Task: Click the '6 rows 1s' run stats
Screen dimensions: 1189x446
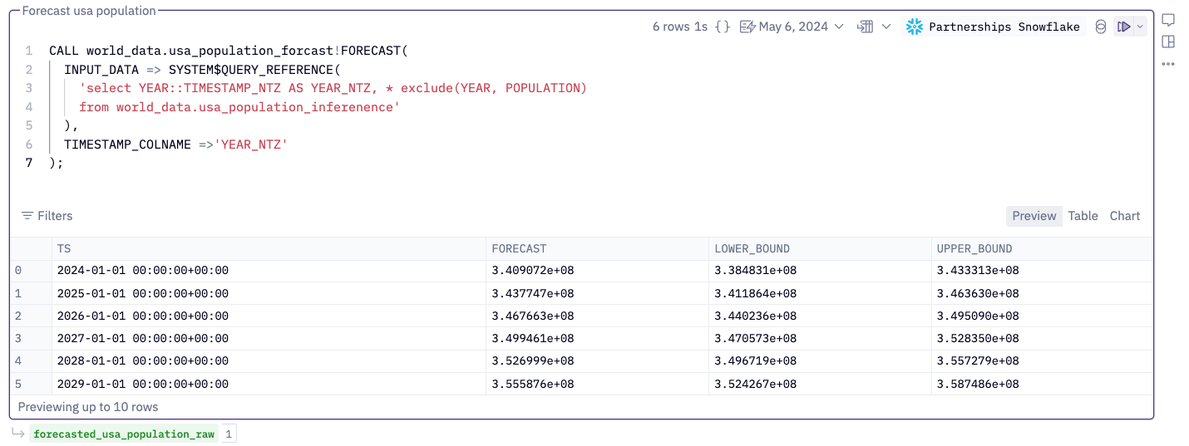Action: [680, 27]
